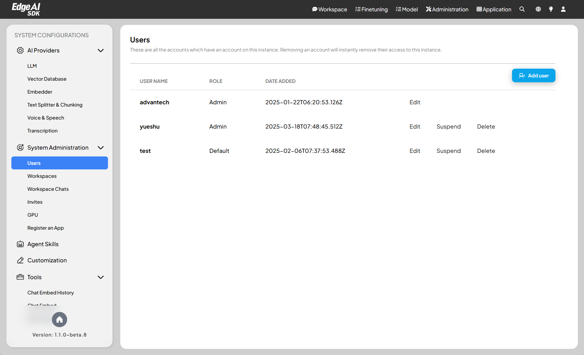Viewport: 584px width, 355px height.
Task: Open the Workspace menu in top navigation
Action: [329, 9]
